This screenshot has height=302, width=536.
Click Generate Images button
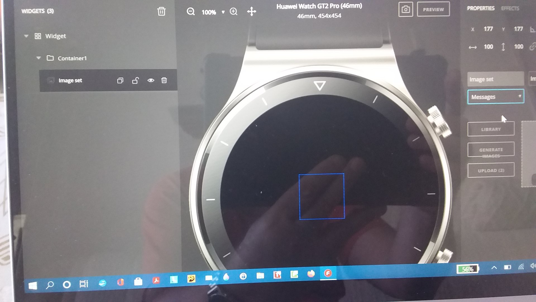(491, 150)
